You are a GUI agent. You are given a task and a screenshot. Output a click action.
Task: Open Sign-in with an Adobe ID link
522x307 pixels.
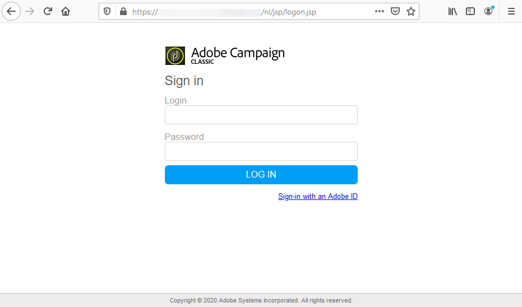coord(317,196)
